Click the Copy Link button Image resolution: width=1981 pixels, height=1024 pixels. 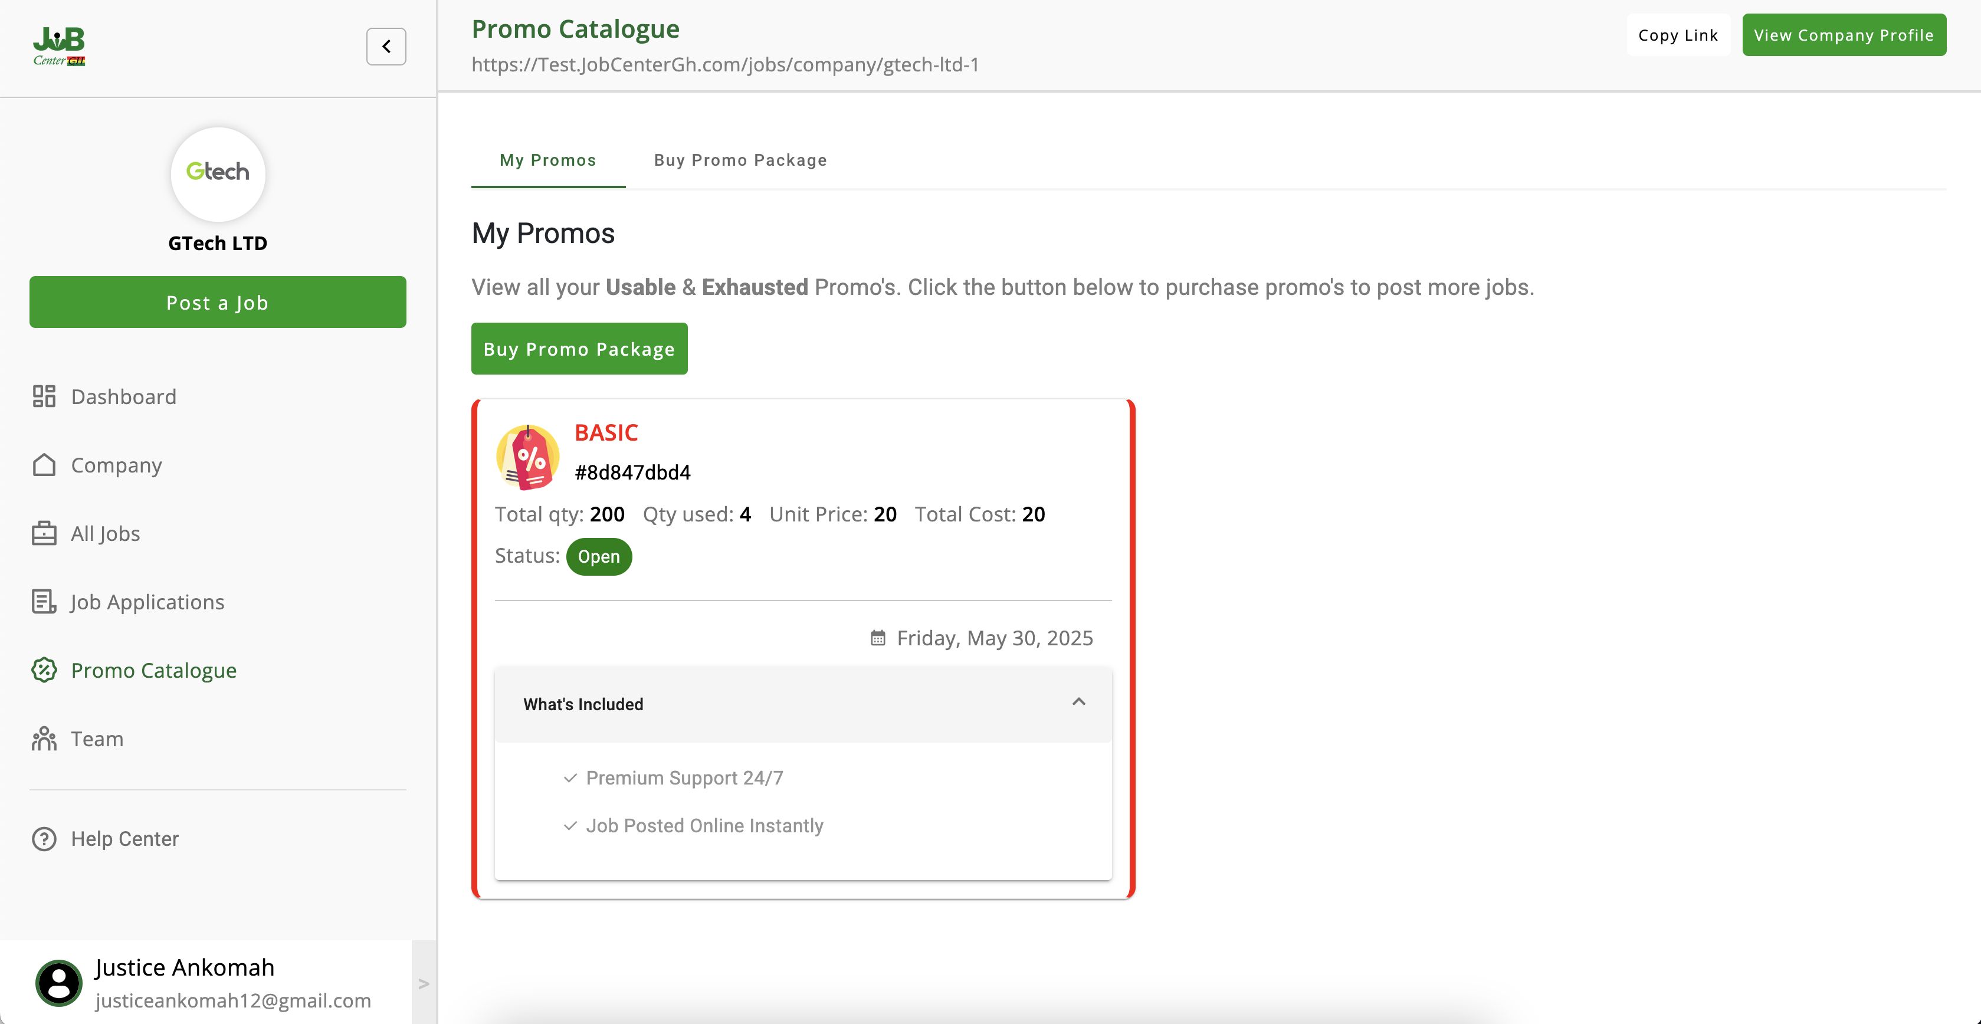coord(1677,35)
